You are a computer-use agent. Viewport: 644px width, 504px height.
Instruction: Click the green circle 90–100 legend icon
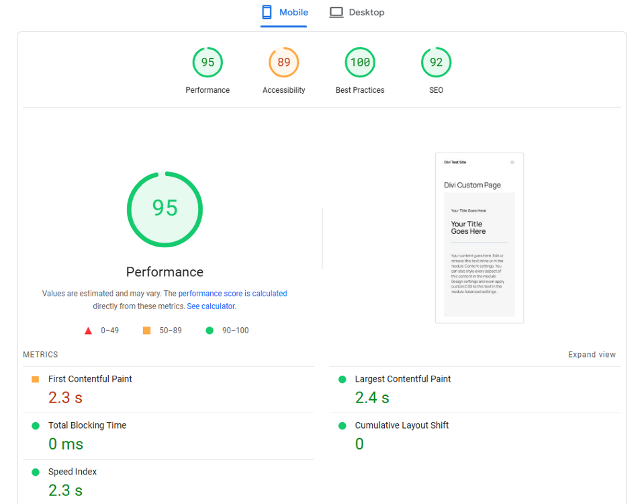point(210,331)
